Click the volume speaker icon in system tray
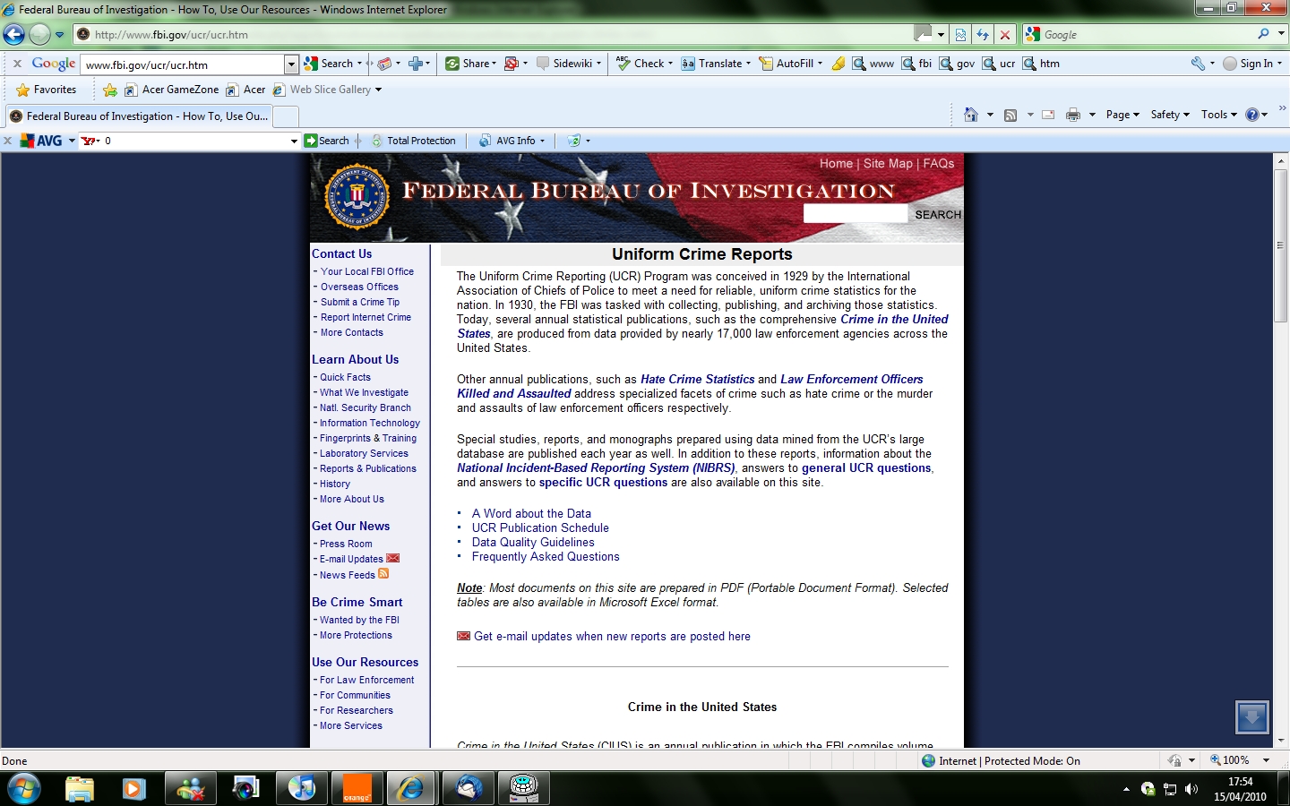 click(x=1191, y=789)
